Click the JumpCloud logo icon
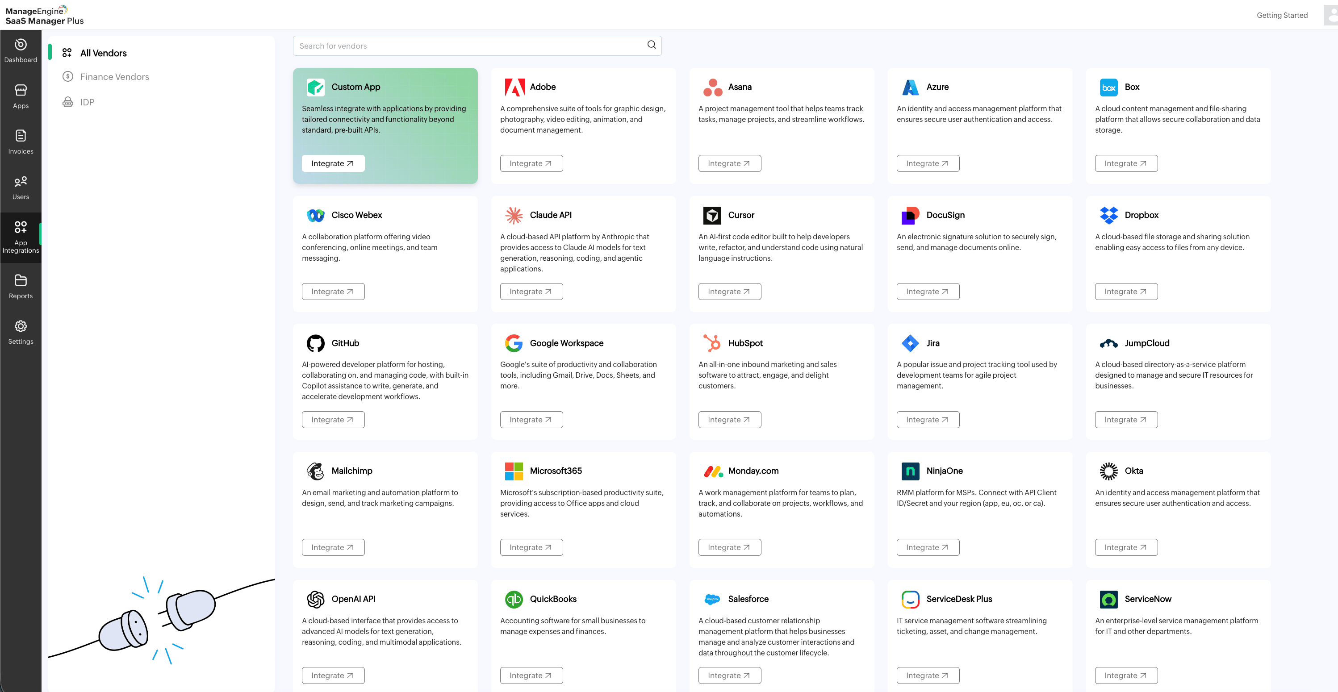 1109,343
